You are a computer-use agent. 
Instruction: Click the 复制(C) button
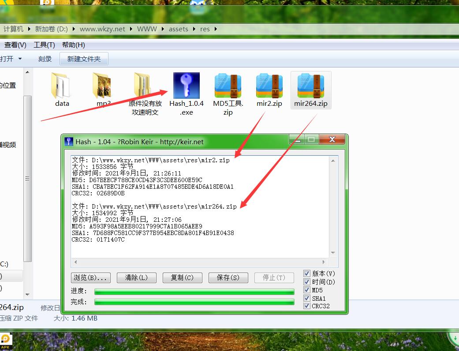(182, 277)
